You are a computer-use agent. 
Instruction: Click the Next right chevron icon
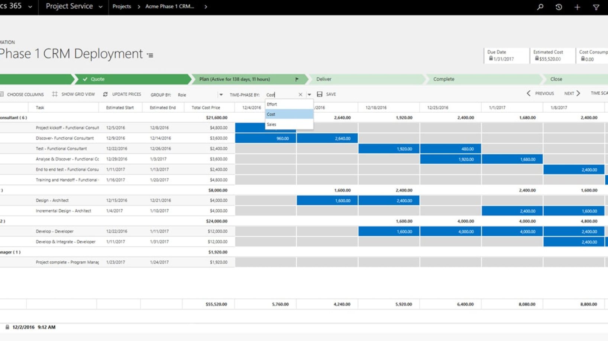pos(578,93)
